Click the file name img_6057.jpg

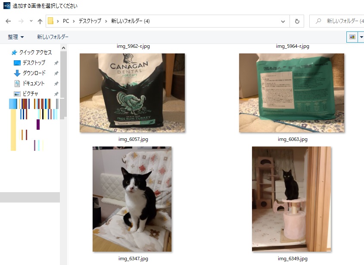coord(133,139)
